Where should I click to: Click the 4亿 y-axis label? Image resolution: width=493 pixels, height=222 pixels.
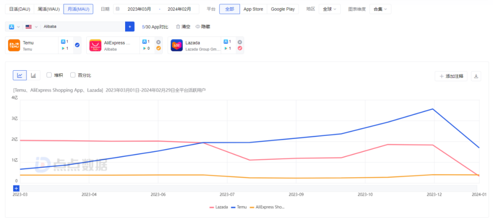(x=15, y=98)
